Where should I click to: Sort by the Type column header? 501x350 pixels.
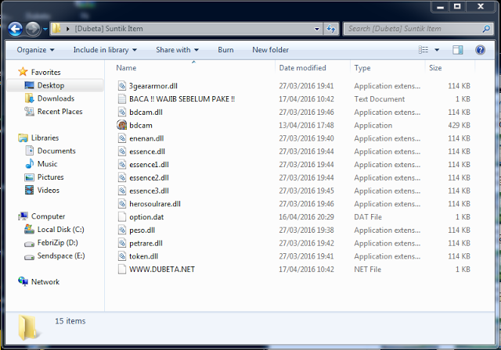click(x=362, y=68)
